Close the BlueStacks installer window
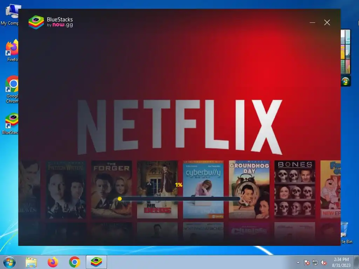The width and height of the screenshot is (359, 269). click(327, 22)
